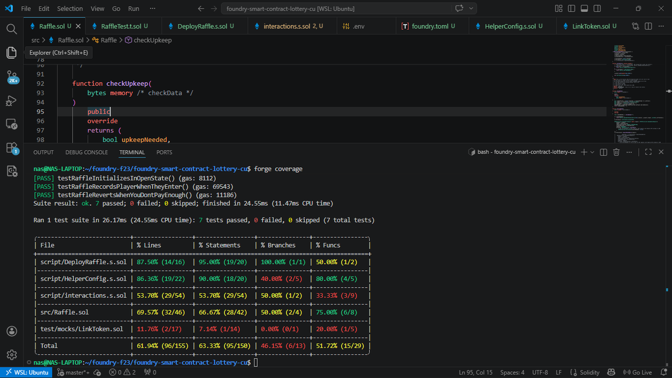The height and width of the screenshot is (378, 672).
Task: Open chat icon in title bar
Action: 459,8
